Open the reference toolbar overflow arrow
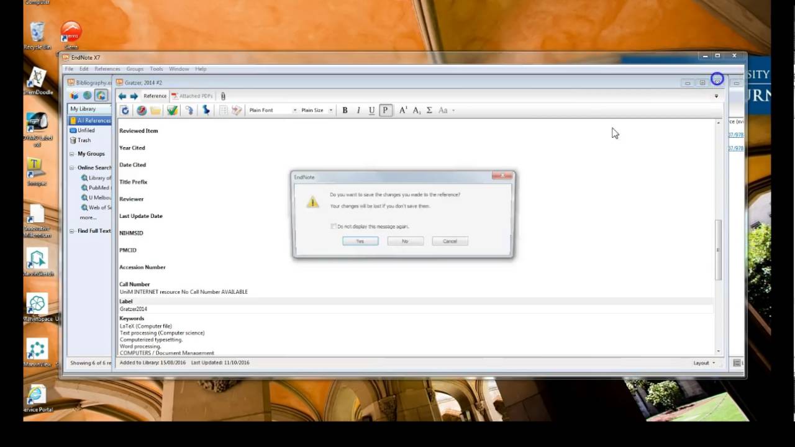 pos(716,96)
